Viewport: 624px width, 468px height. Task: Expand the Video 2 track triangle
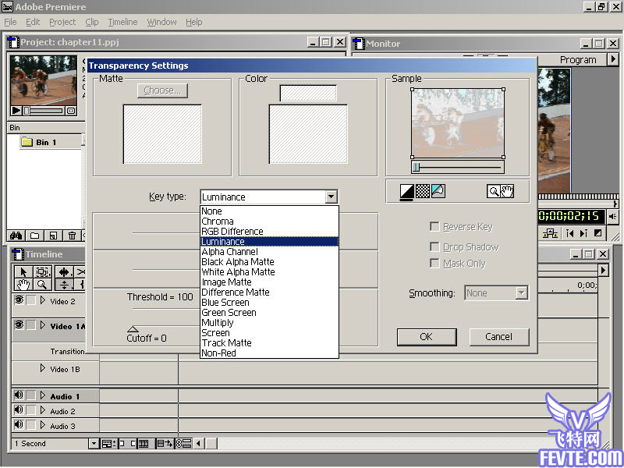(43, 300)
